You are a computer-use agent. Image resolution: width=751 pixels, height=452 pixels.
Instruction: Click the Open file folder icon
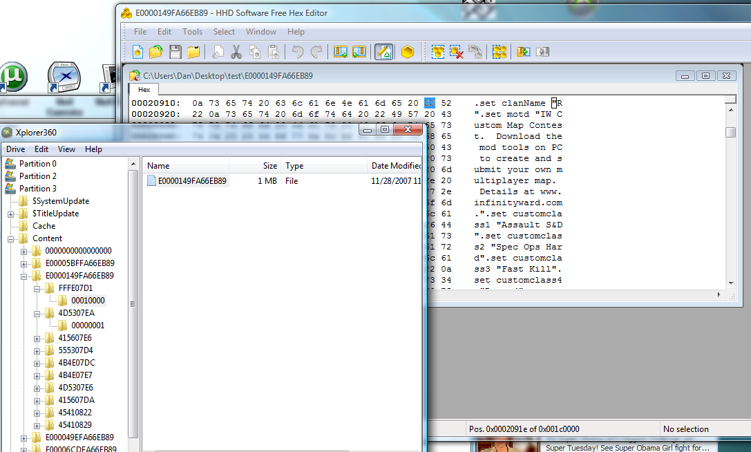(156, 52)
